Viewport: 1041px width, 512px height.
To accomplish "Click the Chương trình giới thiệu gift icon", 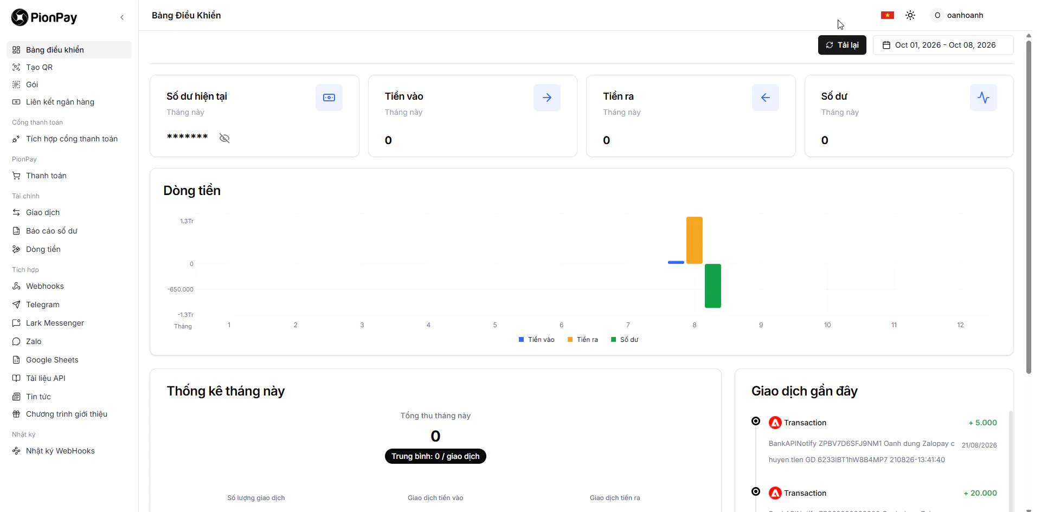I will tap(16, 414).
